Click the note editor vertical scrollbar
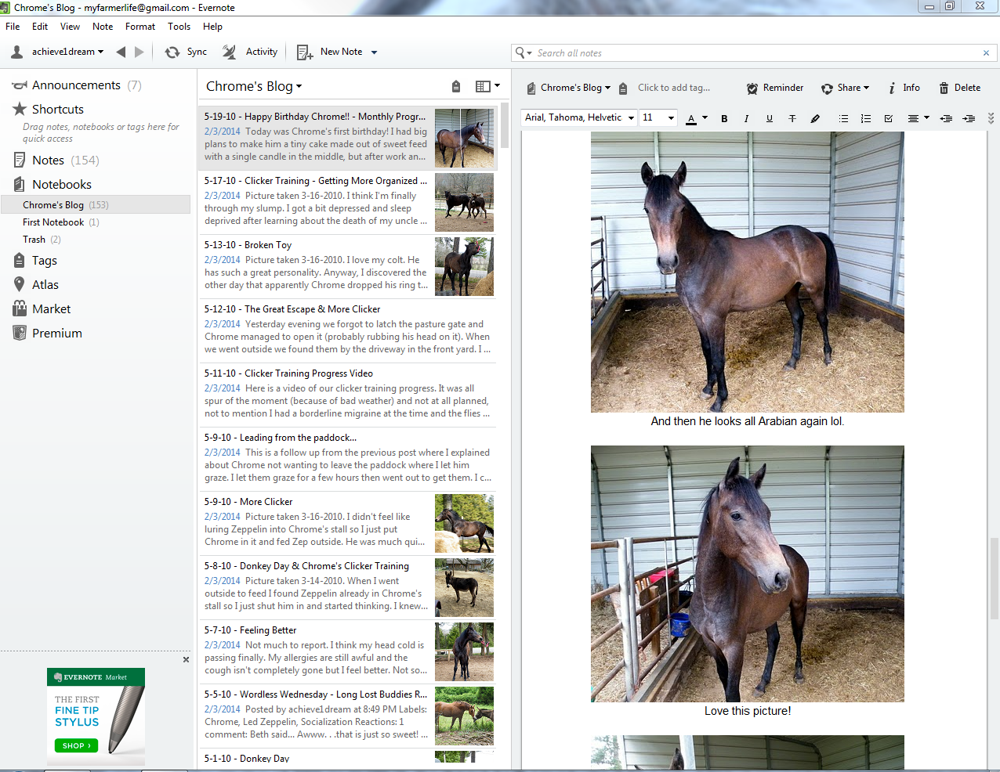The image size is (1000, 772). [994, 579]
